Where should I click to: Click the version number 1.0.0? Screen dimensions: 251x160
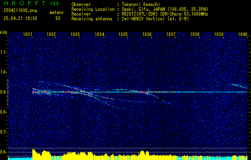click(54, 4)
